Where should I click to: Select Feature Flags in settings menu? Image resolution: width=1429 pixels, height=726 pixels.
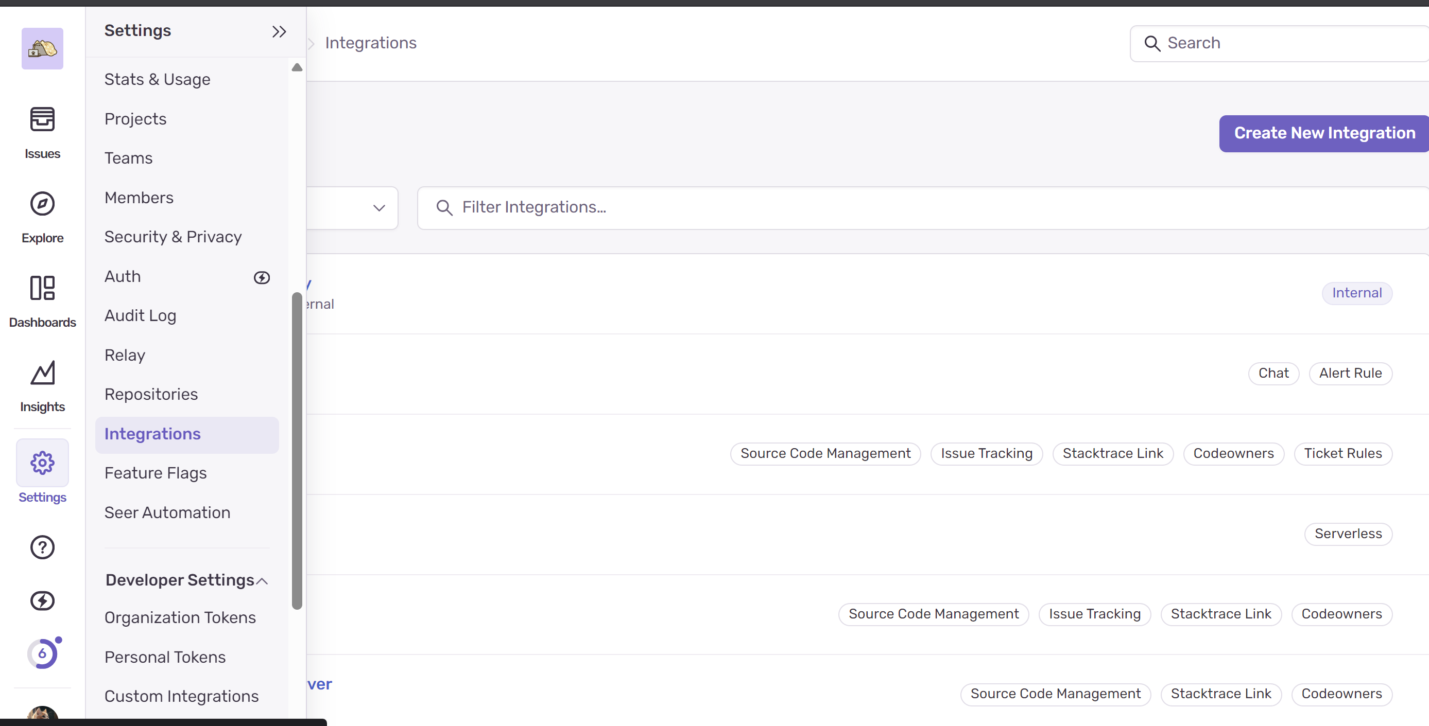point(156,473)
